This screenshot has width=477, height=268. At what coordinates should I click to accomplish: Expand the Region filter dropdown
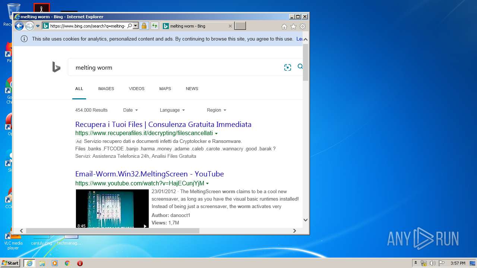coord(217,110)
